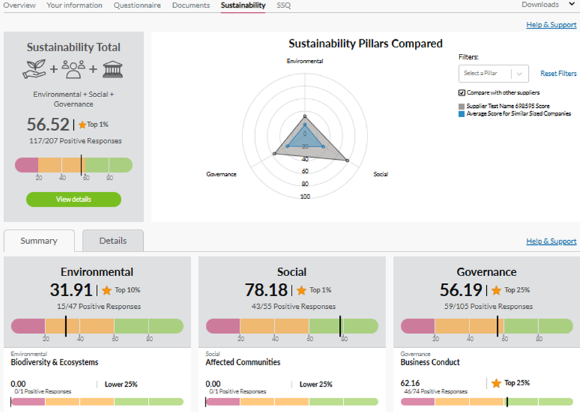Click the Sustainability Total score bar
Viewport: 580px width, 412px height.
[x=73, y=165]
